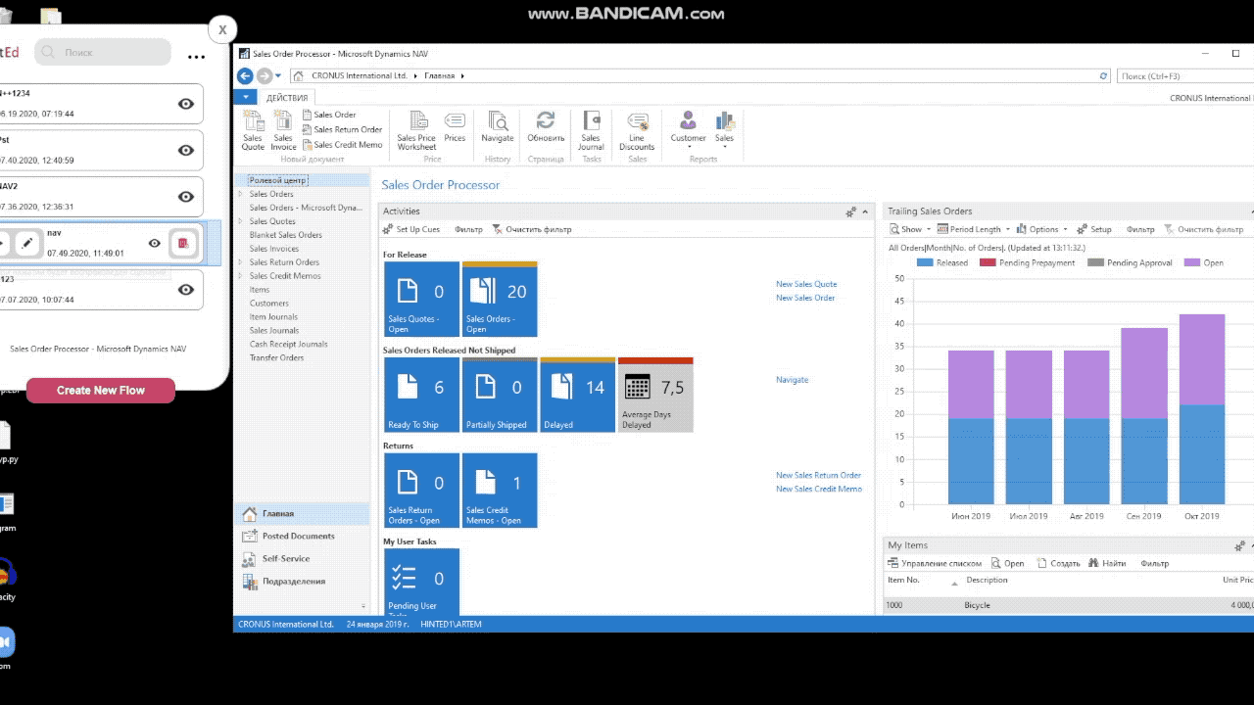Toggle visibility of the '++1234' flow
The width and height of the screenshot is (1254, 705).
pyautogui.click(x=185, y=104)
